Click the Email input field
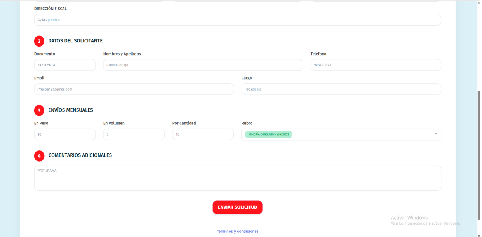Screen dimensions: 482x237 click(x=134, y=89)
